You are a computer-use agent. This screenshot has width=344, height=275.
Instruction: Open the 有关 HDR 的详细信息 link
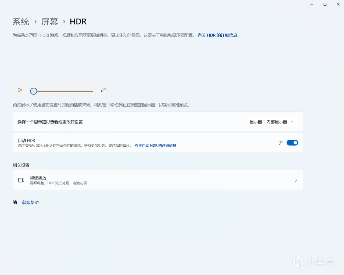click(217, 35)
